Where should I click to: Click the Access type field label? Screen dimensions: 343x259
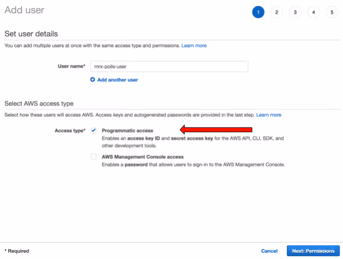[x=70, y=131]
